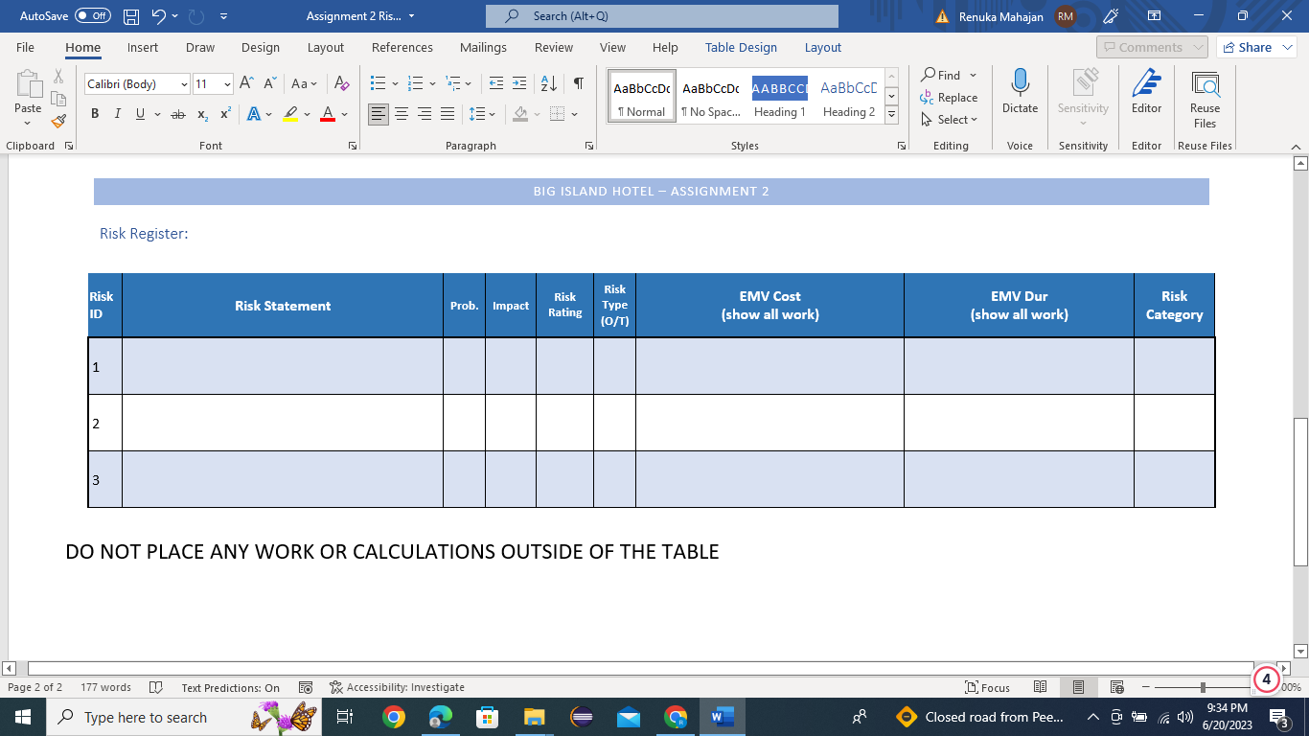1309x736 pixels.
Task: Open the font name dropdown
Action: (x=184, y=84)
